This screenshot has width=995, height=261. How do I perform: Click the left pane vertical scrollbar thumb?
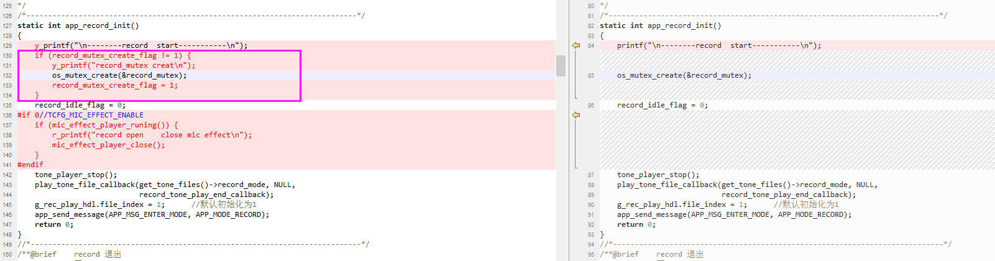pos(561,66)
